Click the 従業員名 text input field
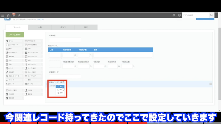Viewport: 221px width, 124px height. pyautogui.click(x=65, y=40)
